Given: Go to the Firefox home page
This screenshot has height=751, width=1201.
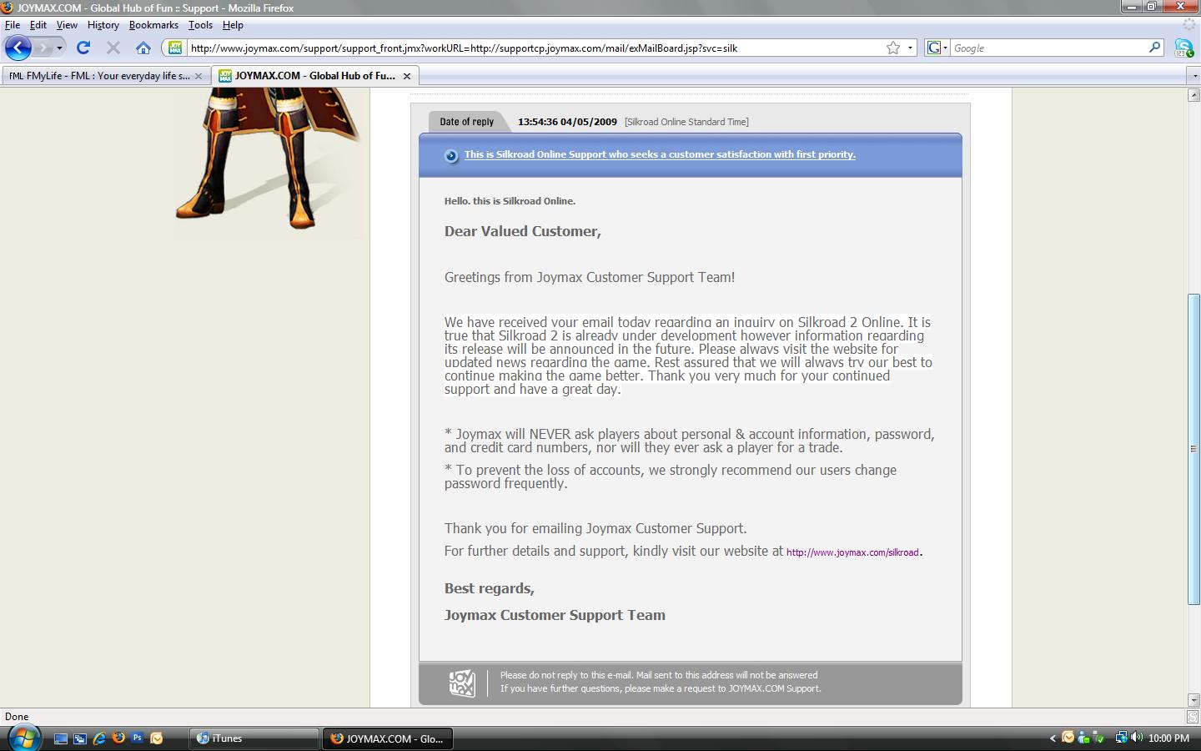Looking at the screenshot, I should (143, 48).
